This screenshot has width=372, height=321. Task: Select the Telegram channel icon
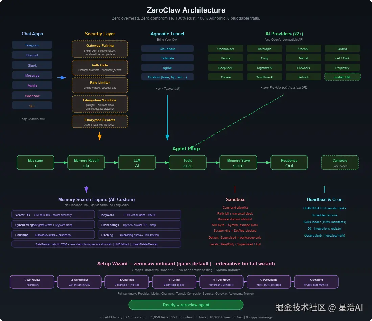[32, 45]
